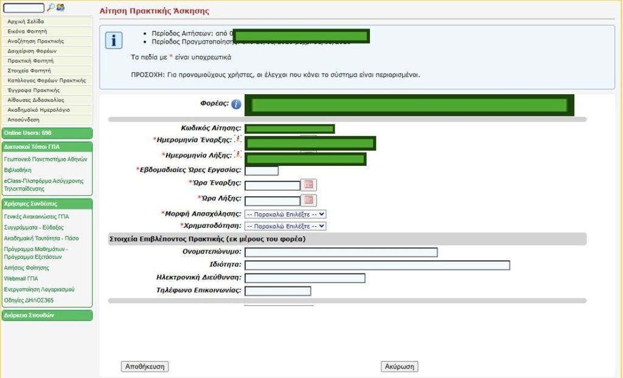Click the Εβδομαδιαίες Ώρες Εργασίας field
Screen dimensions: 623x378
point(261,171)
